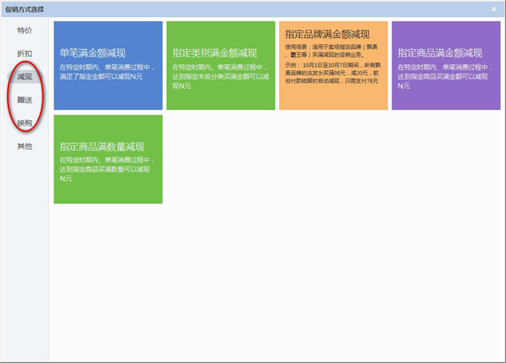Choose the 赠送 sidebar item
The height and width of the screenshot is (363, 506).
pyautogui.click(x=25, y=100)
